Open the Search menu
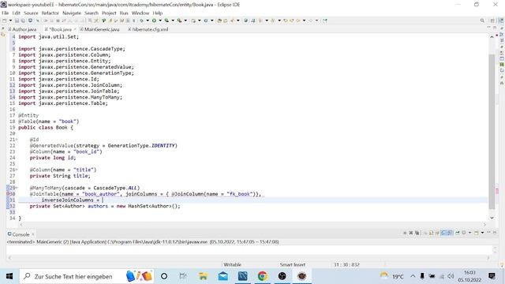The width and height of the screenshot is (505, 284). [x=92, y=13]
